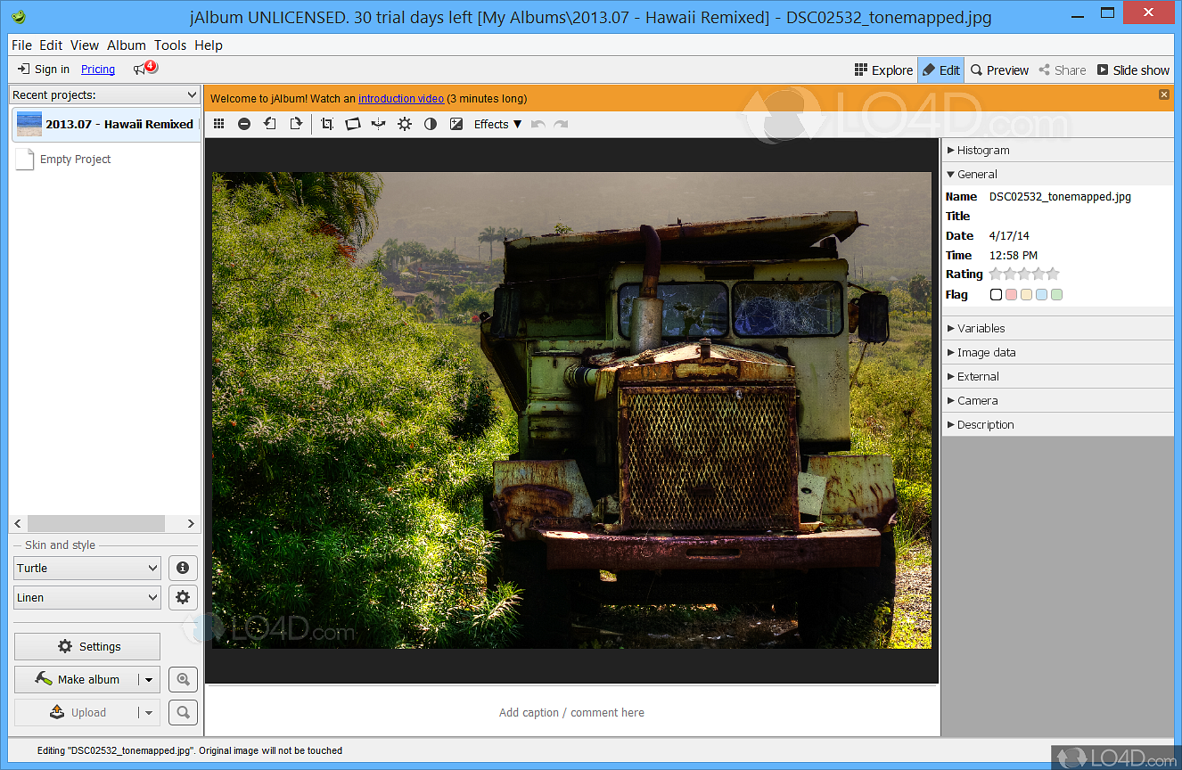Click the contrast half-circle icon
Image resolution: width=1182 pixels, height=770 pixels.
pyautogui.click(x=431, y=125)
